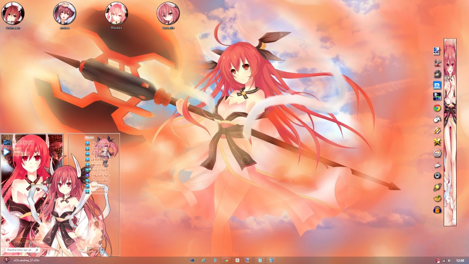Click the Arrêter shutdown button
Screen dimensions: 469x264
point(94,250)
